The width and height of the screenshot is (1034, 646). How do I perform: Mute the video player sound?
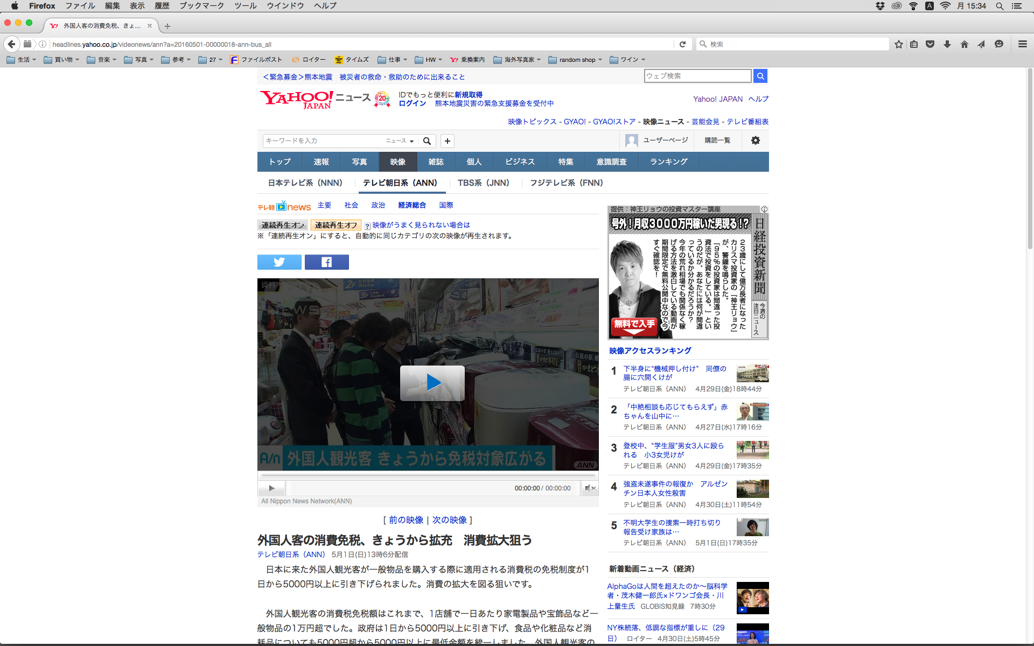pos(590,488)
